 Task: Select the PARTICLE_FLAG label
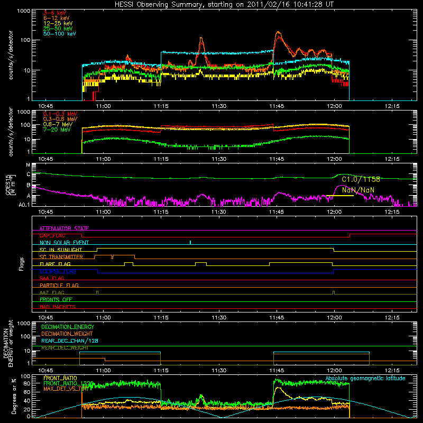coord(59,286)
